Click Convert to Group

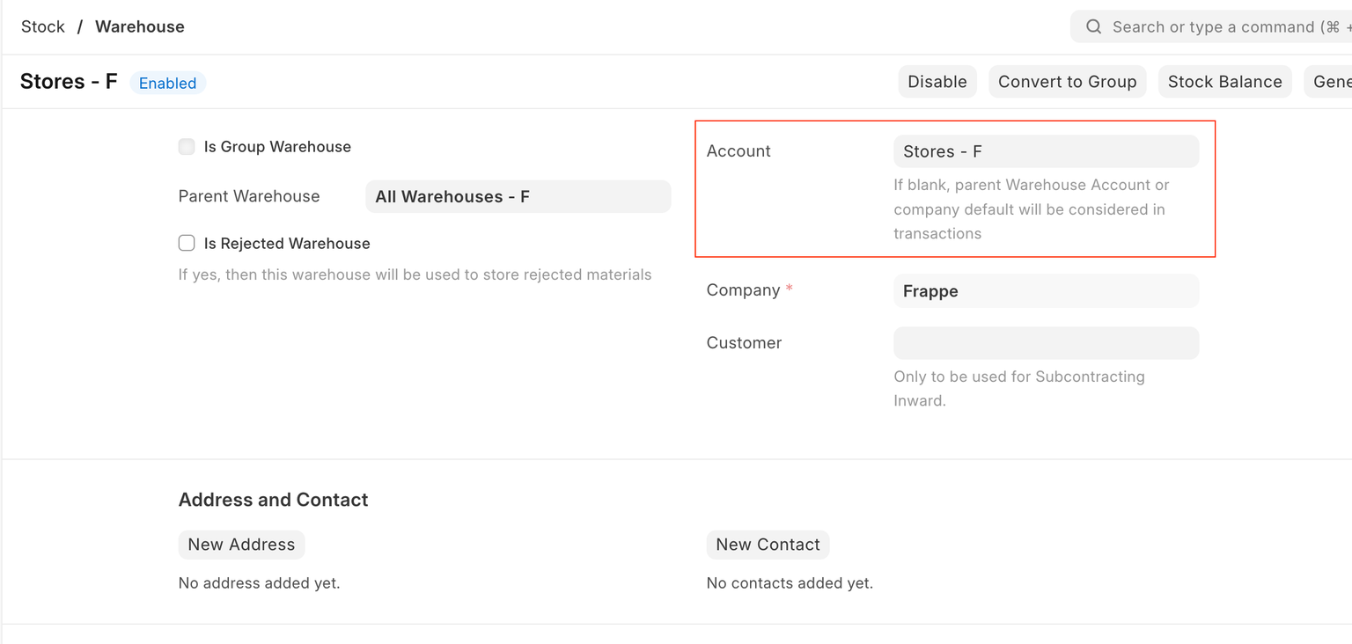pyautogui.click(x=1067, y=81)
